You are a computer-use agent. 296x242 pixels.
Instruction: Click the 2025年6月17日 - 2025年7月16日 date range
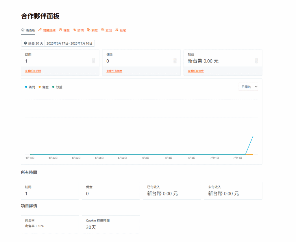point(69,43)
